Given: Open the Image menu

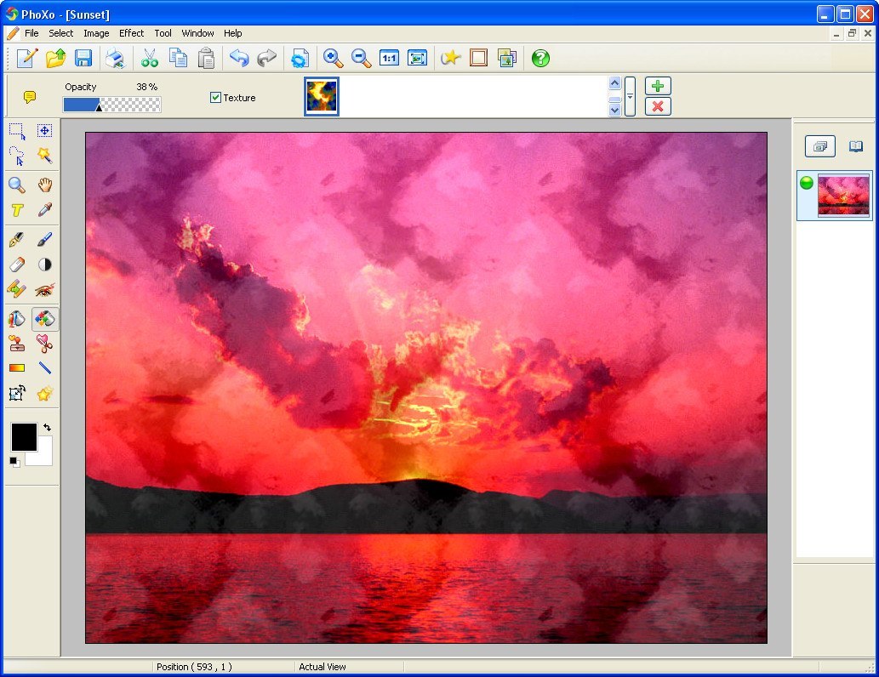Looking at the screenshot, I should (x=96, y=33).
